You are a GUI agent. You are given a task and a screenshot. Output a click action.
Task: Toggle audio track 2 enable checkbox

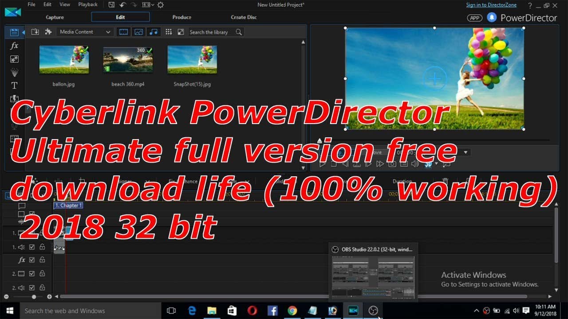(32, 288)
